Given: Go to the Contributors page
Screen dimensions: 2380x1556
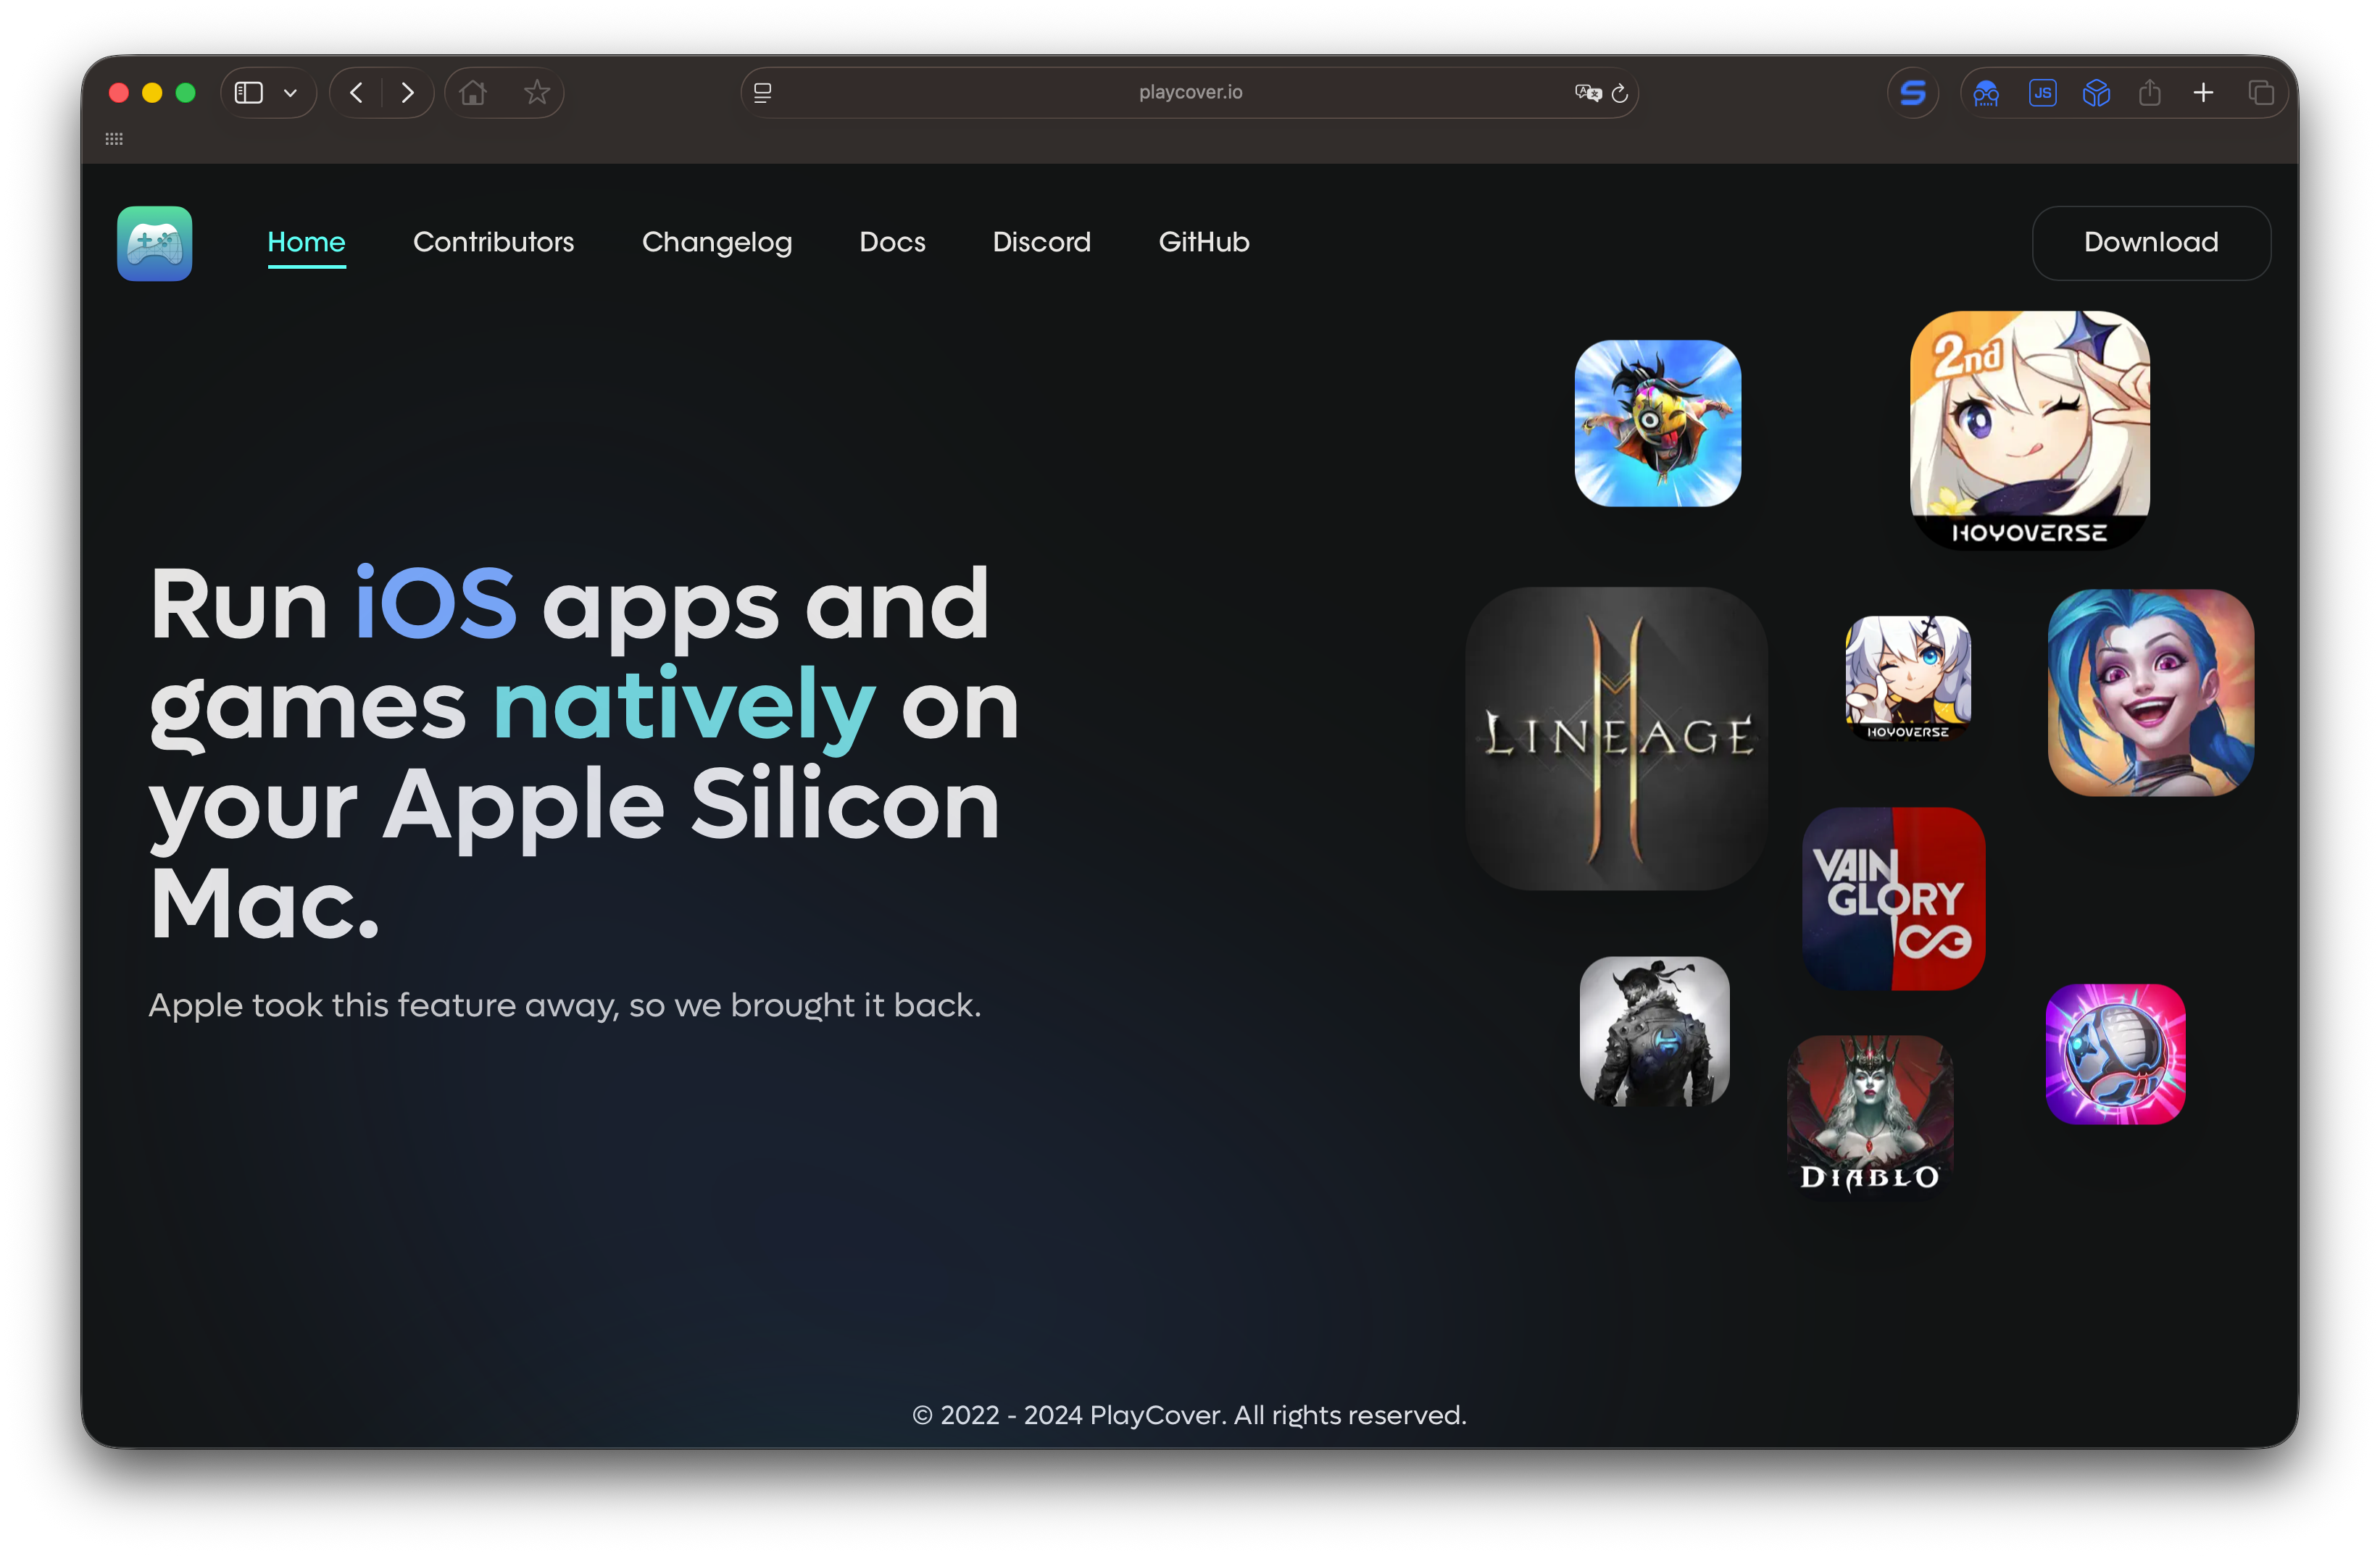Looking at the screenshot, I should point(493,242).
